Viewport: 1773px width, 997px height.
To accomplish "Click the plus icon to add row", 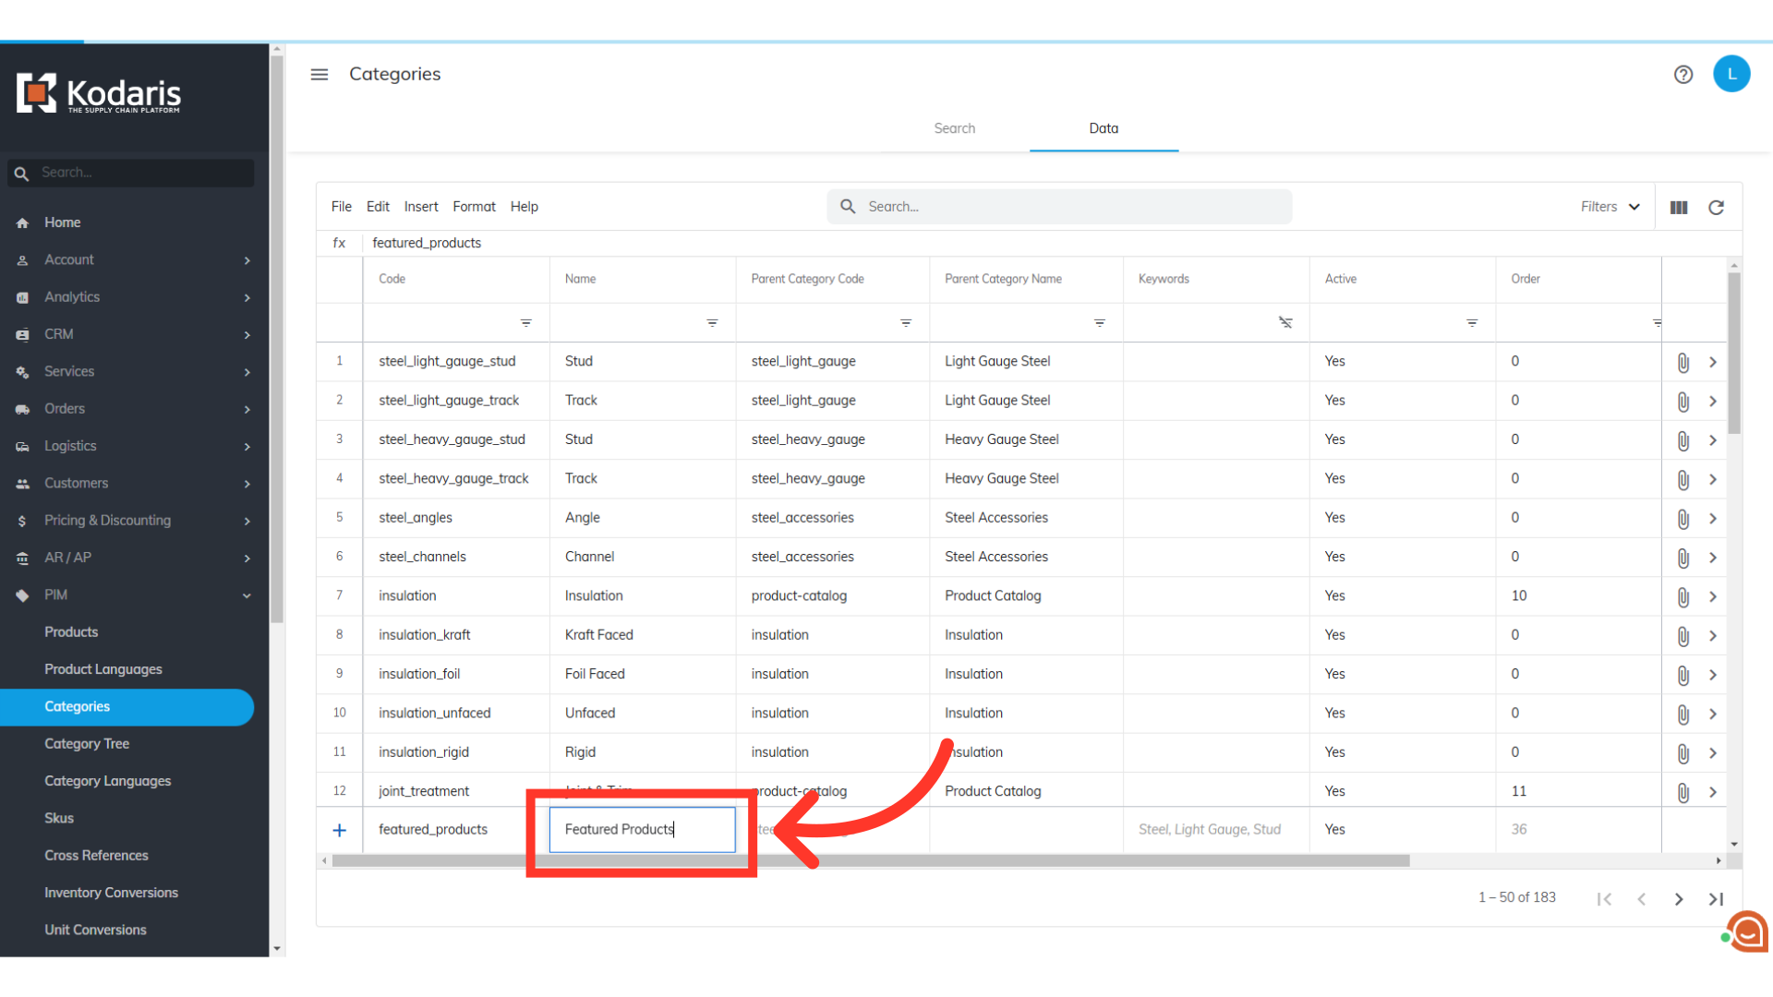I will (339, 830).
